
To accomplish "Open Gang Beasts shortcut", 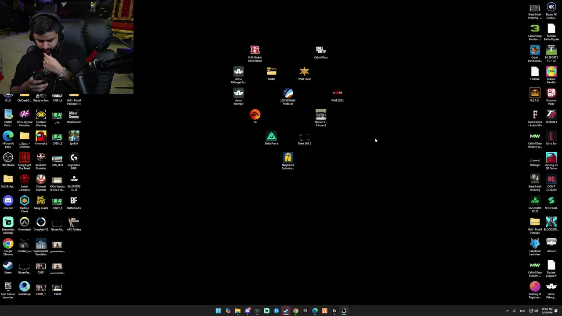I will [41, 202].
